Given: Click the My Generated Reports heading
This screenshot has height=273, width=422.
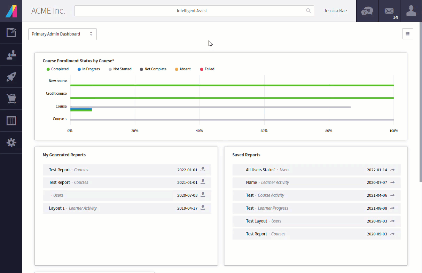Looking at the screenshot, I should point(64,155).
